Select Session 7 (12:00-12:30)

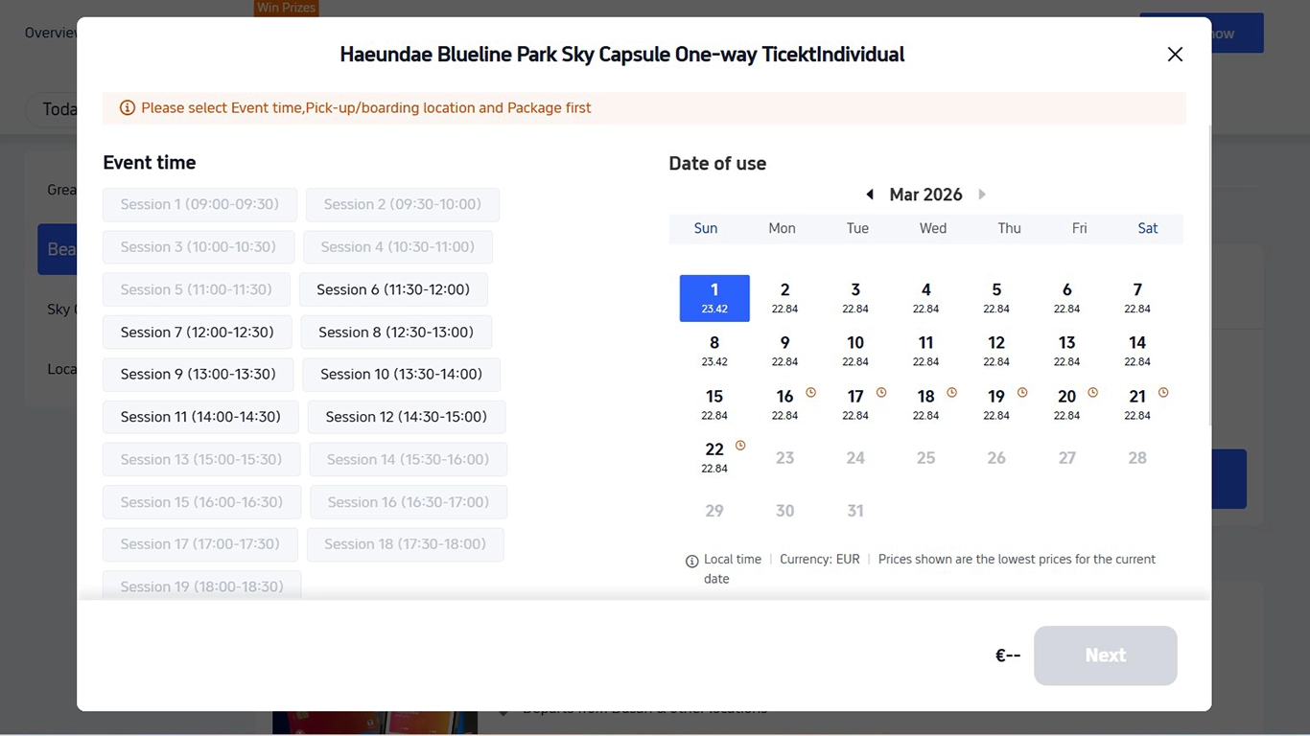pyautogui.click(x=198, y=333)
